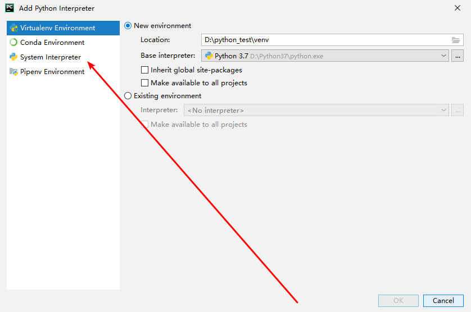Choose System Interpreter in the sidebar
The image size is (471, 312).
(x=63, y=57)
